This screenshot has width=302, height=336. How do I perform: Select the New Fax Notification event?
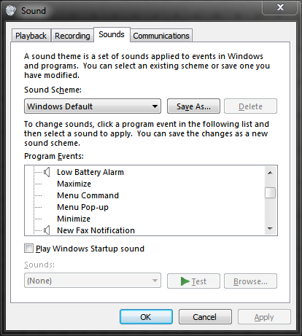point(96,230)
